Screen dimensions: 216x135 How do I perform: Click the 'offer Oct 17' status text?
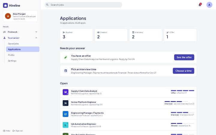181,93
